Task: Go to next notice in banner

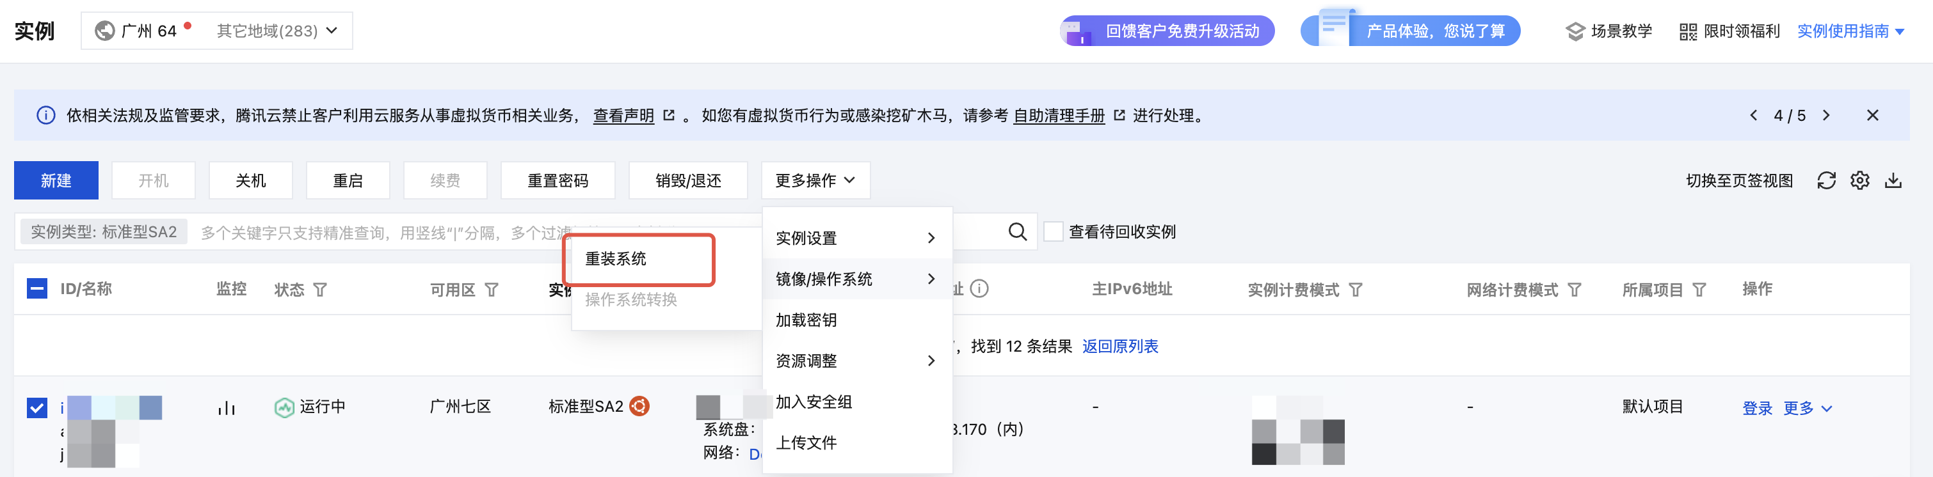Action: pos(1825,116)
